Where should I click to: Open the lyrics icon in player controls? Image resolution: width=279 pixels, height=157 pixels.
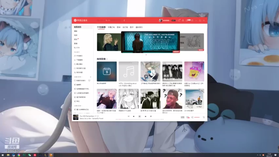tap(151, 116)
